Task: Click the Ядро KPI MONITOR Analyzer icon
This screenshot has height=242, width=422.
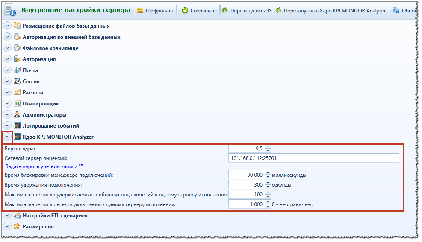Action: (17, 137)
